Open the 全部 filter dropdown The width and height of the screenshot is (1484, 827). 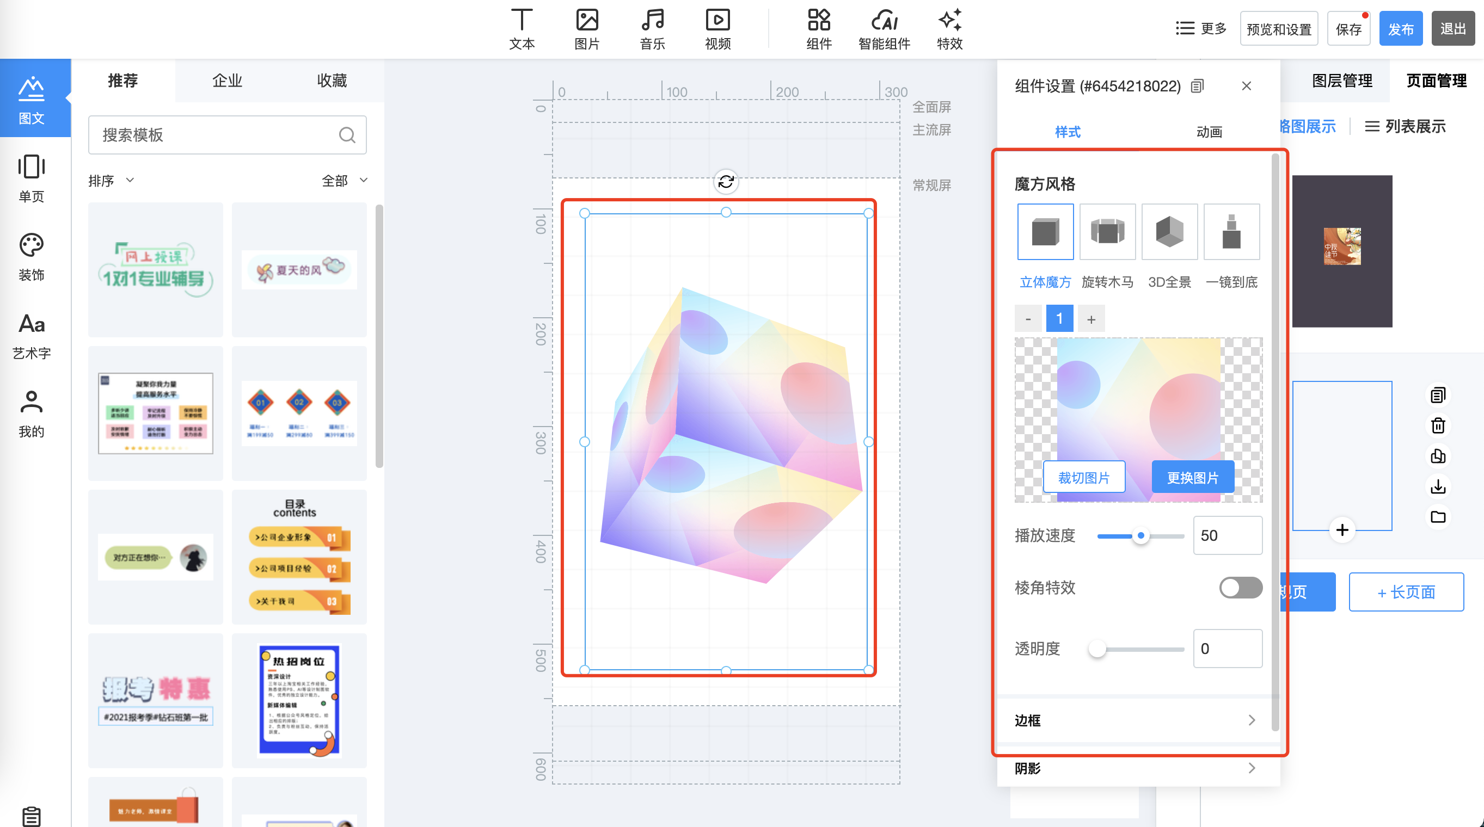(345, 181)
